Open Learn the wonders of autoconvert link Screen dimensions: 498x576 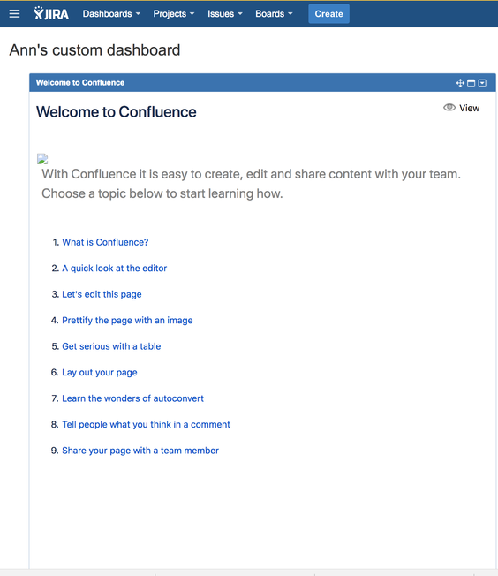132,398
